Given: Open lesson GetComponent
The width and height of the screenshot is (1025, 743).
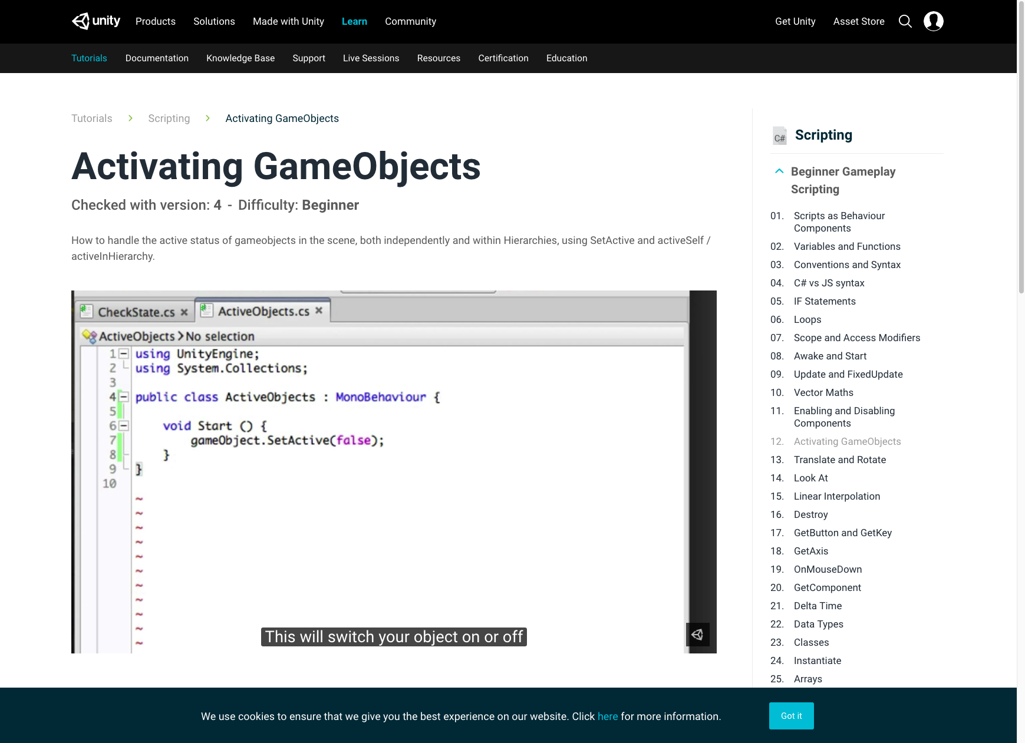Looking at the screenshot, I should (828, 587).
